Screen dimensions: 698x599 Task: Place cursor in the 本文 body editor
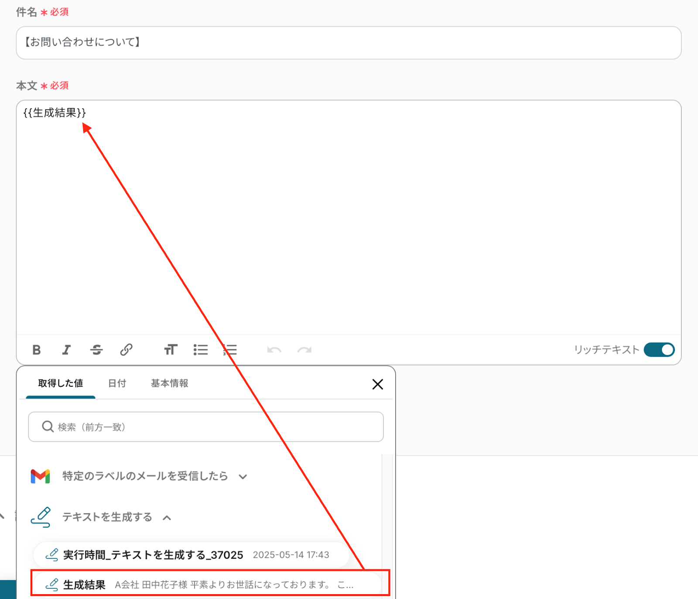(x=349, y=217)
